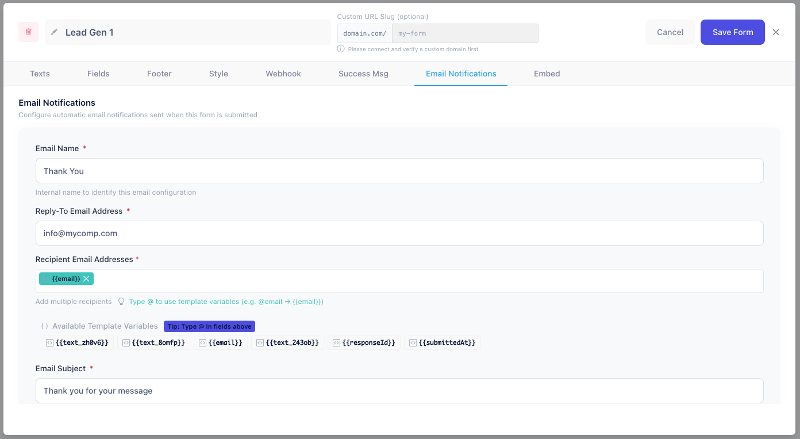The height and width of the screenshot is (439, 800).
Task: Open the Webhook tab
Action: [283, 74]
